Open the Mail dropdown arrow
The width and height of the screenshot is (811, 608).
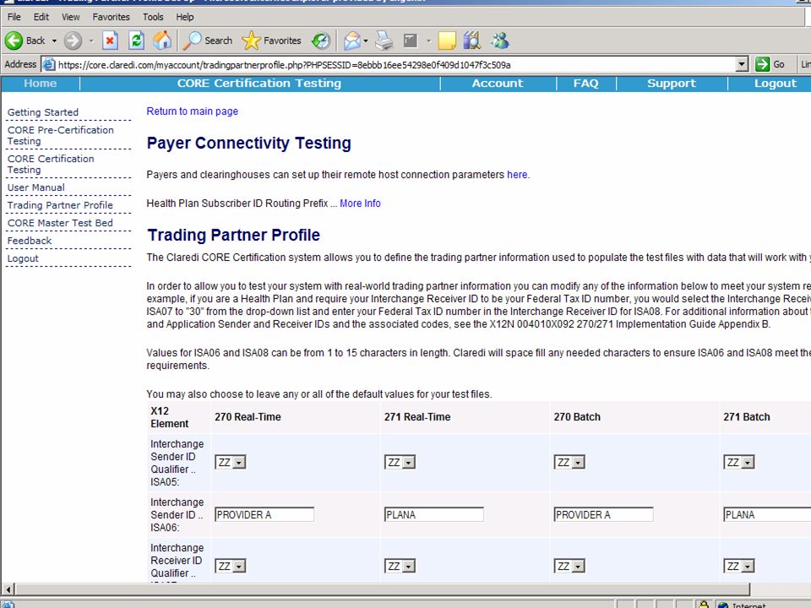click(x=366, y=41)
